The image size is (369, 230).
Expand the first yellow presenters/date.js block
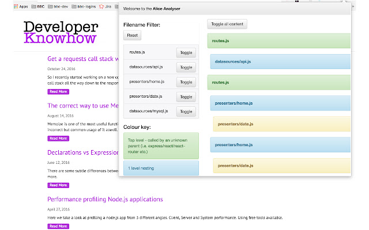coord(282,124)
